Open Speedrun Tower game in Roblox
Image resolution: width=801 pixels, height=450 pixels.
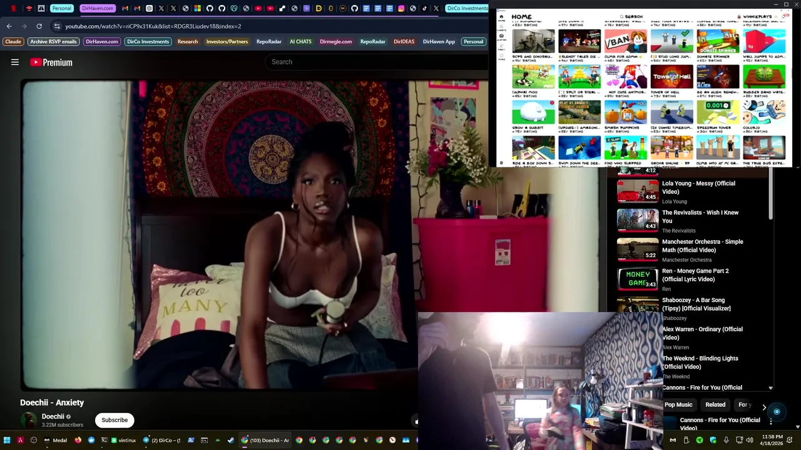718,116
